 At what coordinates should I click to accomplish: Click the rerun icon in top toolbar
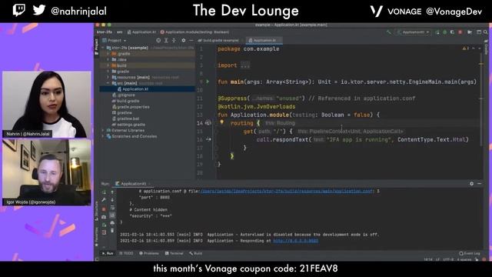[437, 32]
